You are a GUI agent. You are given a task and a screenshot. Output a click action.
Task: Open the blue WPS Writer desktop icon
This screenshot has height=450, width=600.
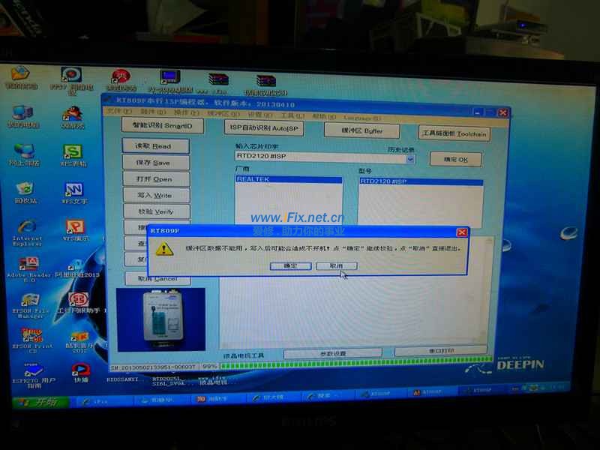[73, 189]
